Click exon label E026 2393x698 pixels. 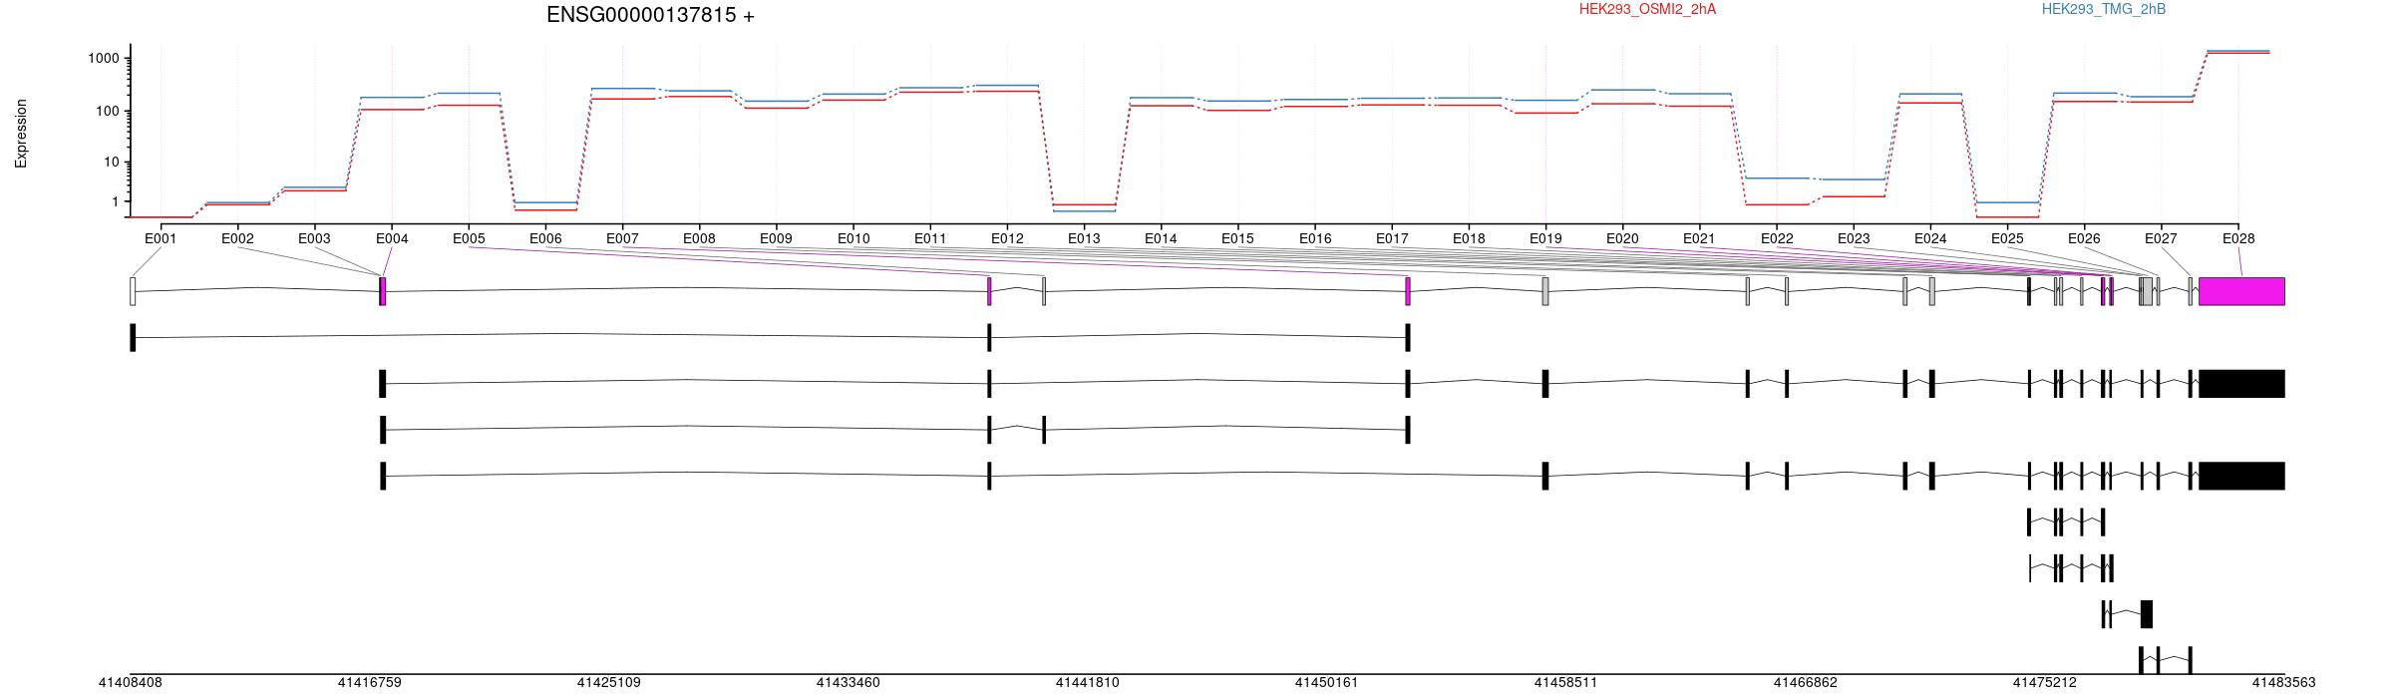2084,238
